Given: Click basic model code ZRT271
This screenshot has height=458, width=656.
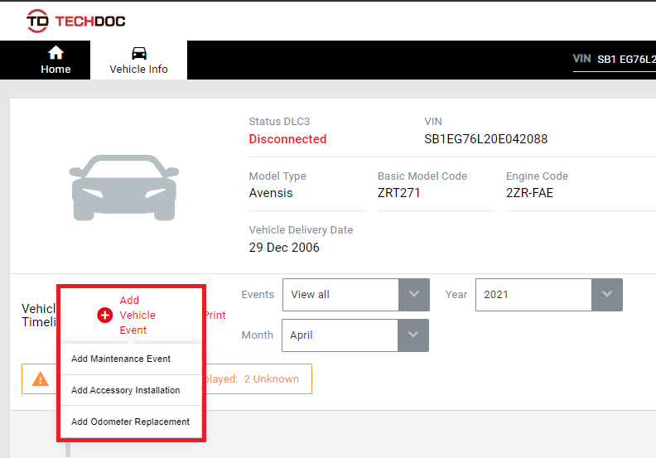Looking at the screenshot, I should 398,193.
